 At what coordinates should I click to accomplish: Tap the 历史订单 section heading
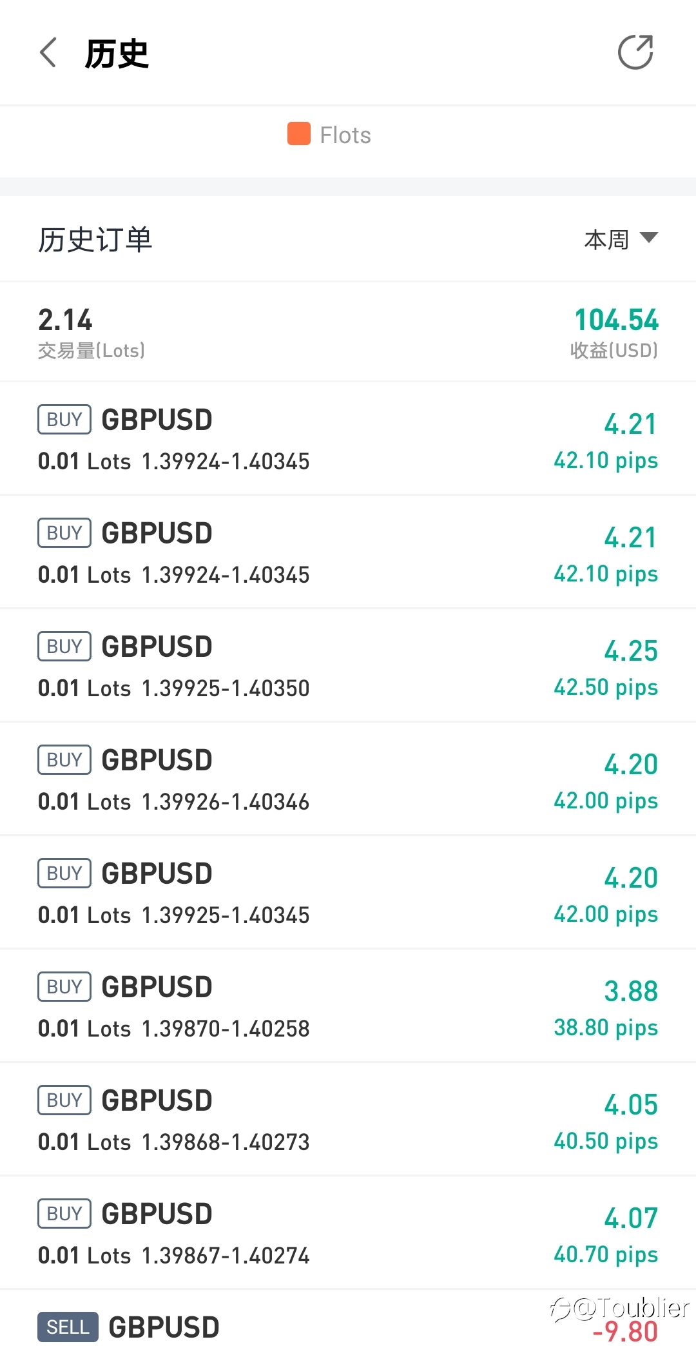pyautogui.click(x=95, y=240)
